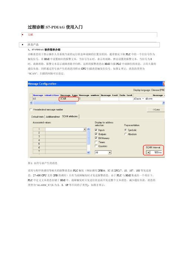
Task: Click the 'Display language: Chinese' label
Action: point(149,90)
